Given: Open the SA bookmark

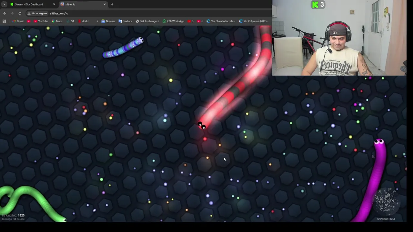Looking at the screenshot, I should pos(70,21).
